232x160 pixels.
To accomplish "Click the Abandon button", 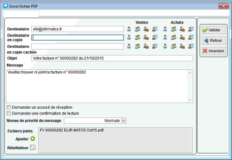I will pos(214,51).
